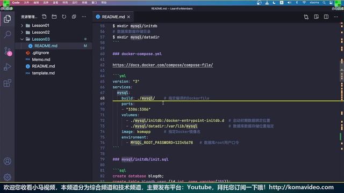Screen dimensions: 344x193
Task: Open the Code application menu
Action: 16,3
